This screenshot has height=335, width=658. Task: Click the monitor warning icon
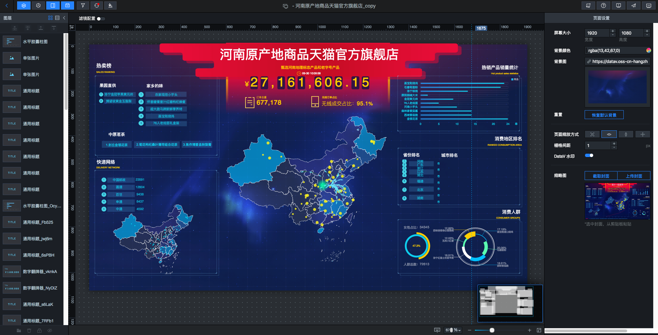(x=619, y=5)
